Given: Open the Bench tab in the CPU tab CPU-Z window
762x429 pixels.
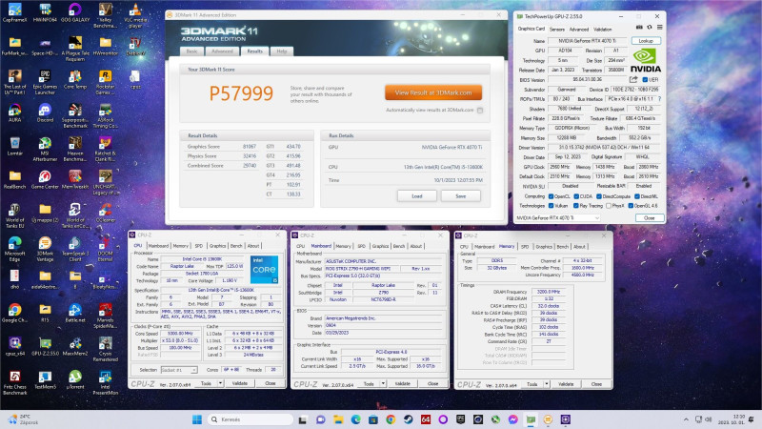Looking at the screenshot, I should click(236, 246).
